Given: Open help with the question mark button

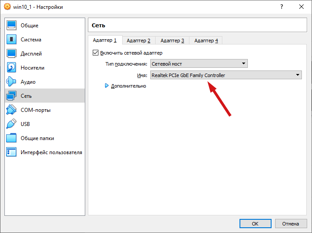Looking at the screenshot, I should click(282, 7).
